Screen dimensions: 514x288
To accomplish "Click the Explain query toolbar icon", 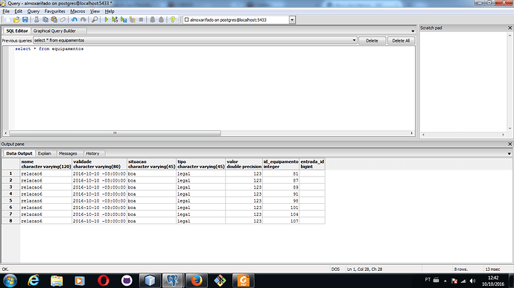I will pos(133,19).
